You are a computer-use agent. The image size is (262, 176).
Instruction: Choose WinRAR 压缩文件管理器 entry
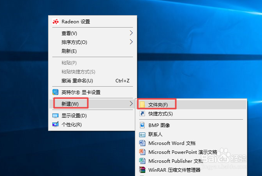click(x=192, y=170)
